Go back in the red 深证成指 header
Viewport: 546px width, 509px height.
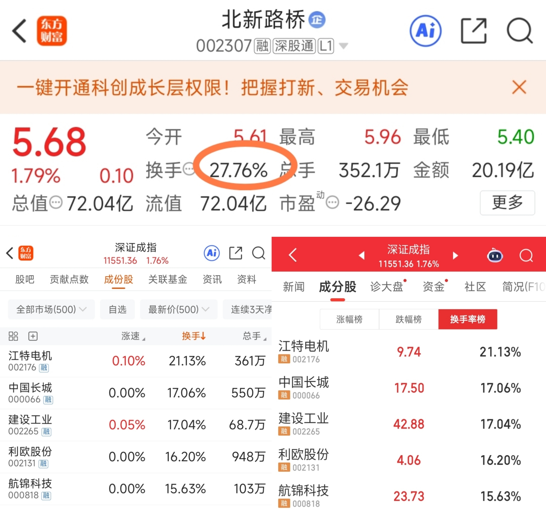click(293, 255)
